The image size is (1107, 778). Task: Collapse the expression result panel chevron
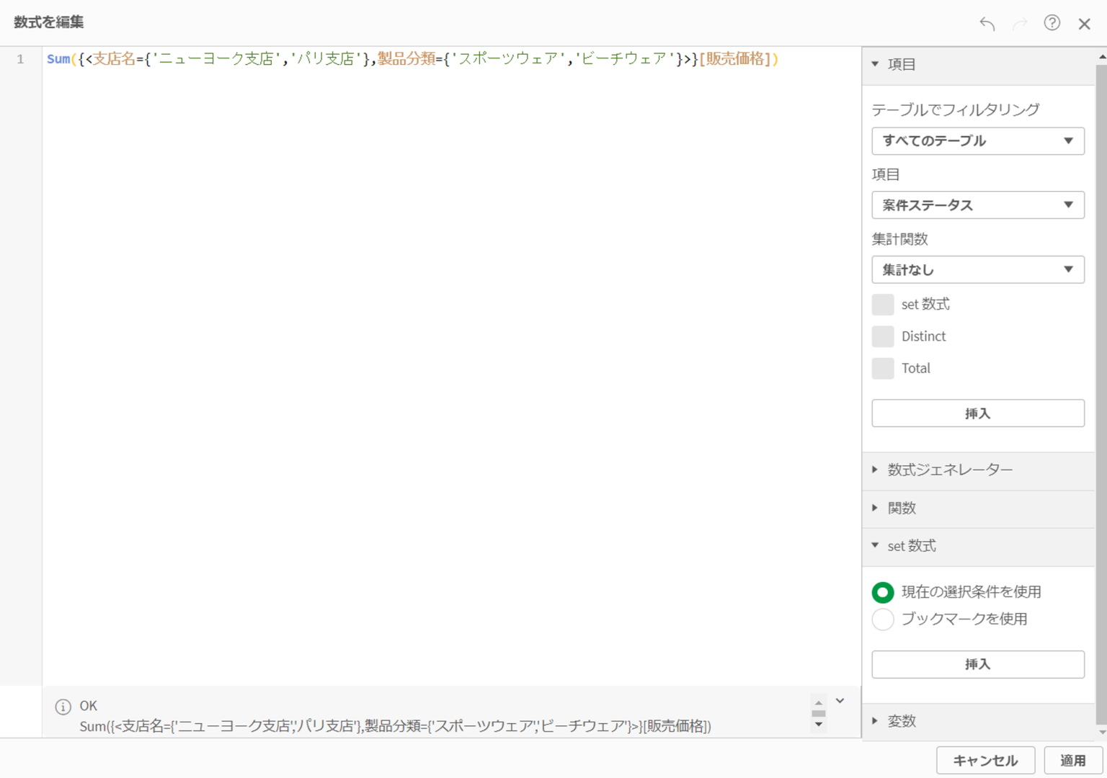pyautogui.click(x=840, y=701)
